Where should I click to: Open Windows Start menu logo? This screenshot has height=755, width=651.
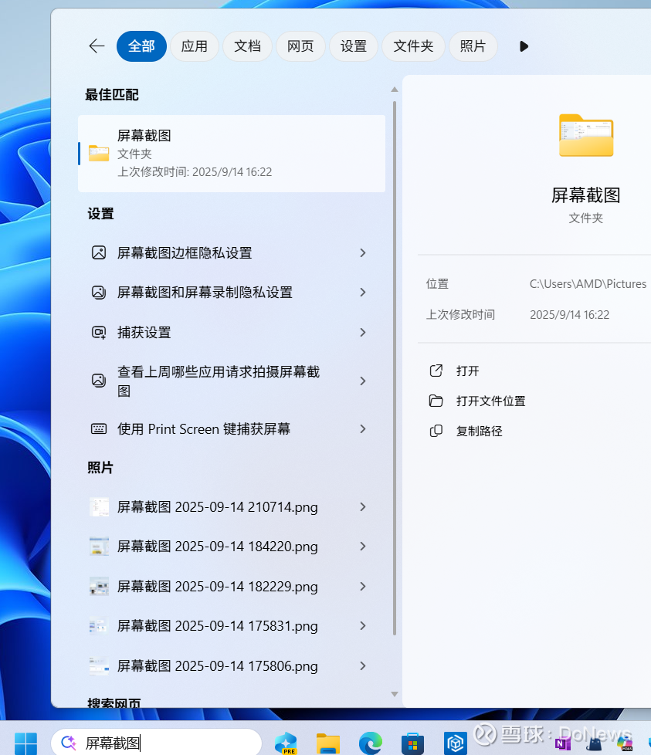25,743
